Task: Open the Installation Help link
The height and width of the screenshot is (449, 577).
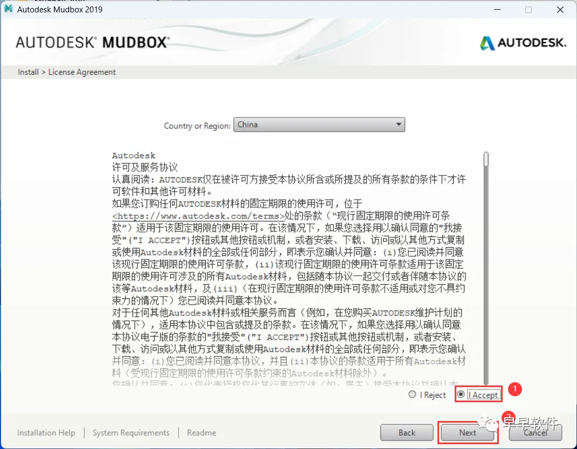Action: point(46,432)
